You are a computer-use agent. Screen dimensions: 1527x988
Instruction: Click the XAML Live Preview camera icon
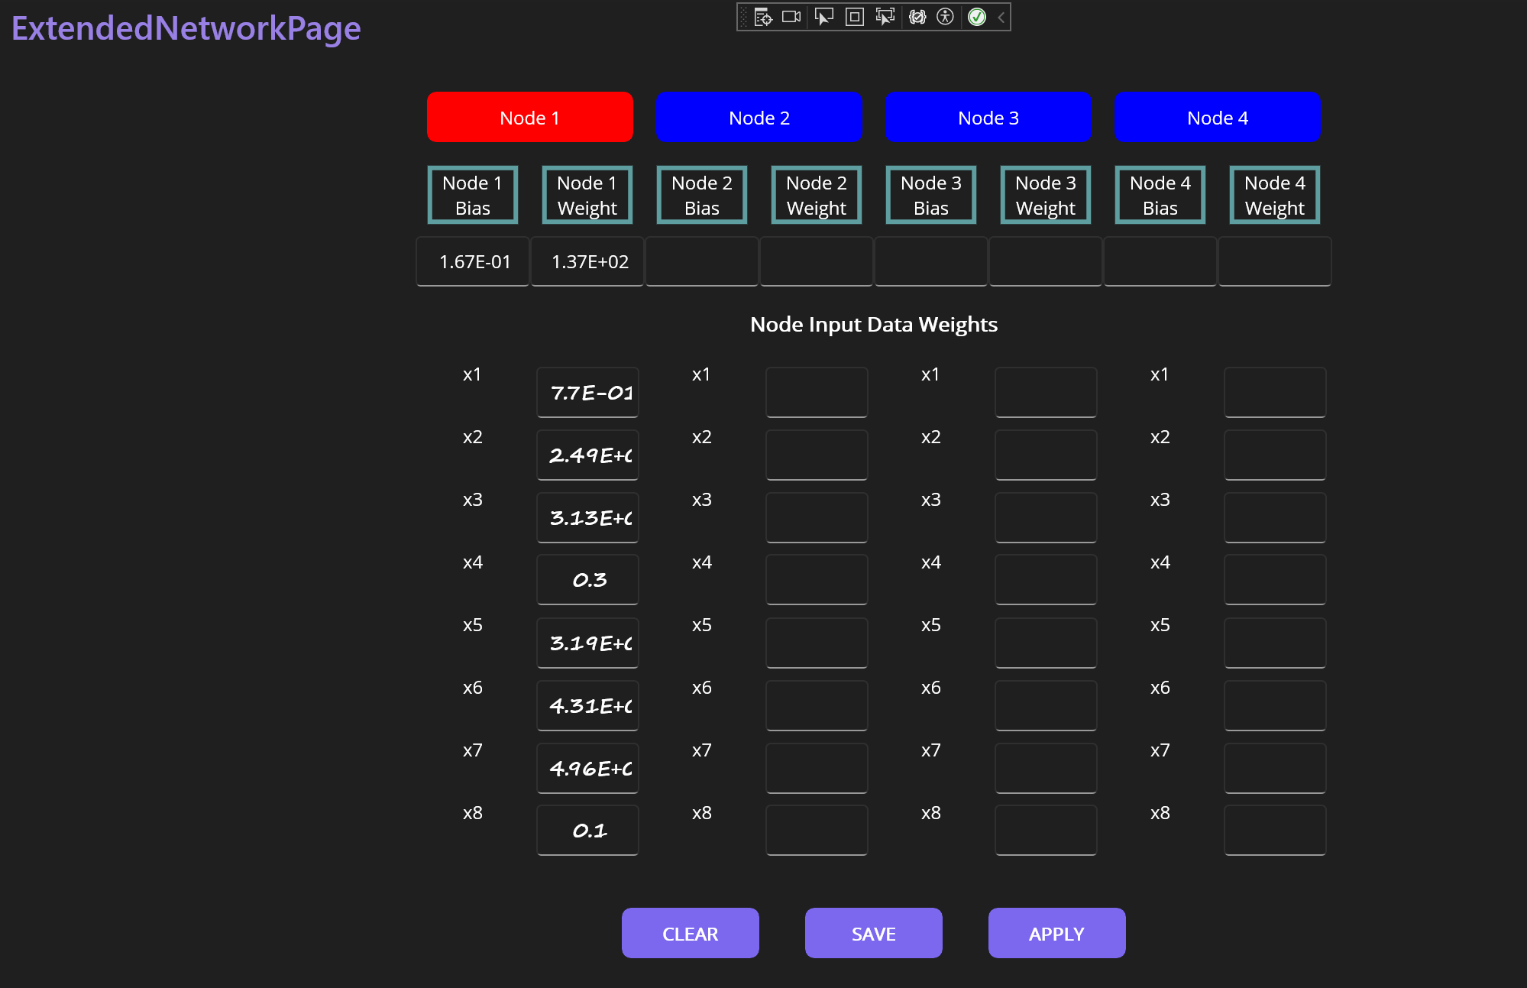(791, 17)
